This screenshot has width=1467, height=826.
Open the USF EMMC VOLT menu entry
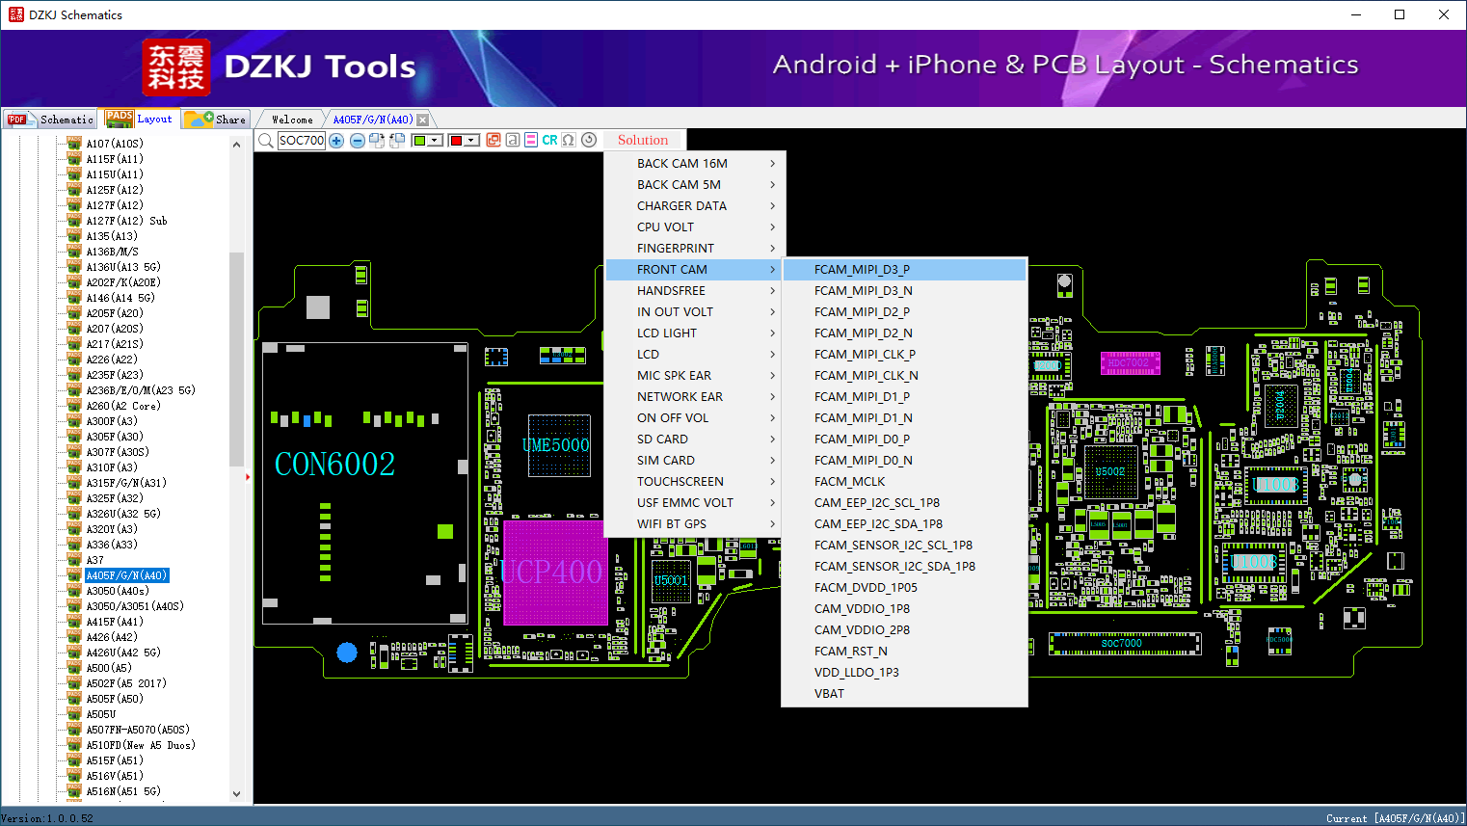(x=695, y=503)
